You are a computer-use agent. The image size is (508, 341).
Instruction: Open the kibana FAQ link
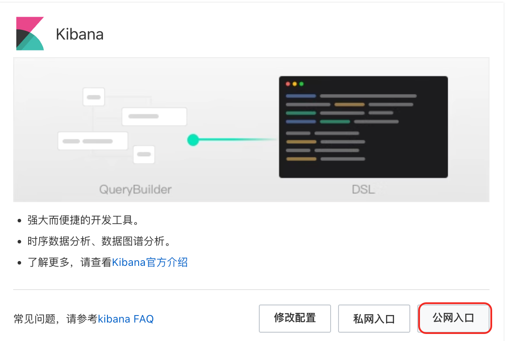[126, 319]
